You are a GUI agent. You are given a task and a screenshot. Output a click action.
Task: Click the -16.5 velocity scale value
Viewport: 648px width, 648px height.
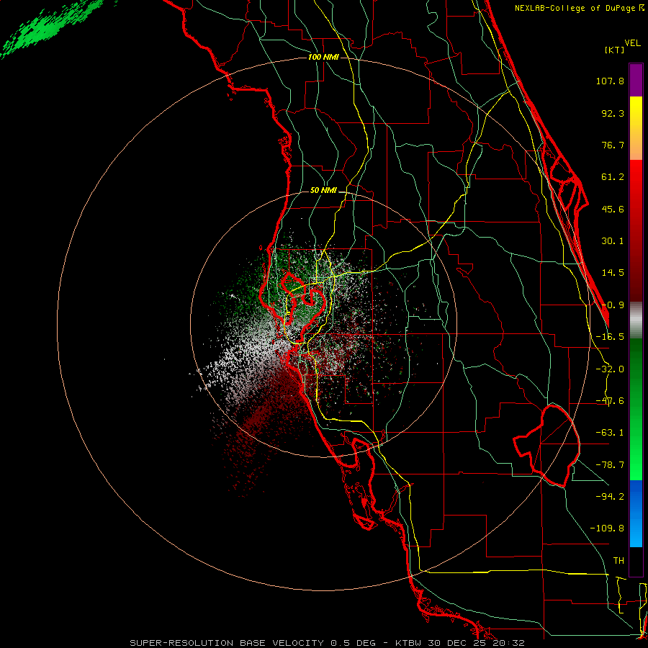point(610,337)
